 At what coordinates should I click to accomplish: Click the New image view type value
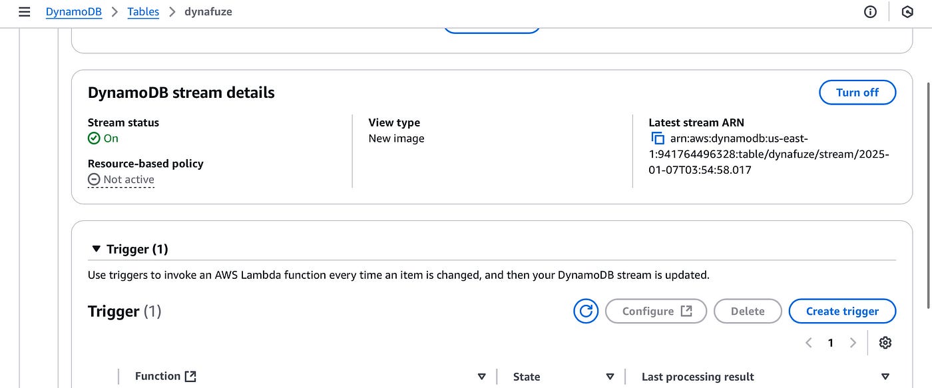pos(396,138)
